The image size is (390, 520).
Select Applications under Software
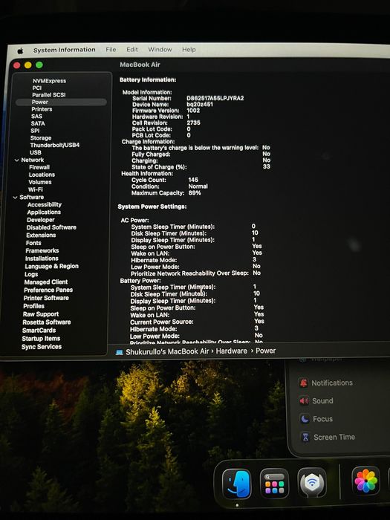44,212
